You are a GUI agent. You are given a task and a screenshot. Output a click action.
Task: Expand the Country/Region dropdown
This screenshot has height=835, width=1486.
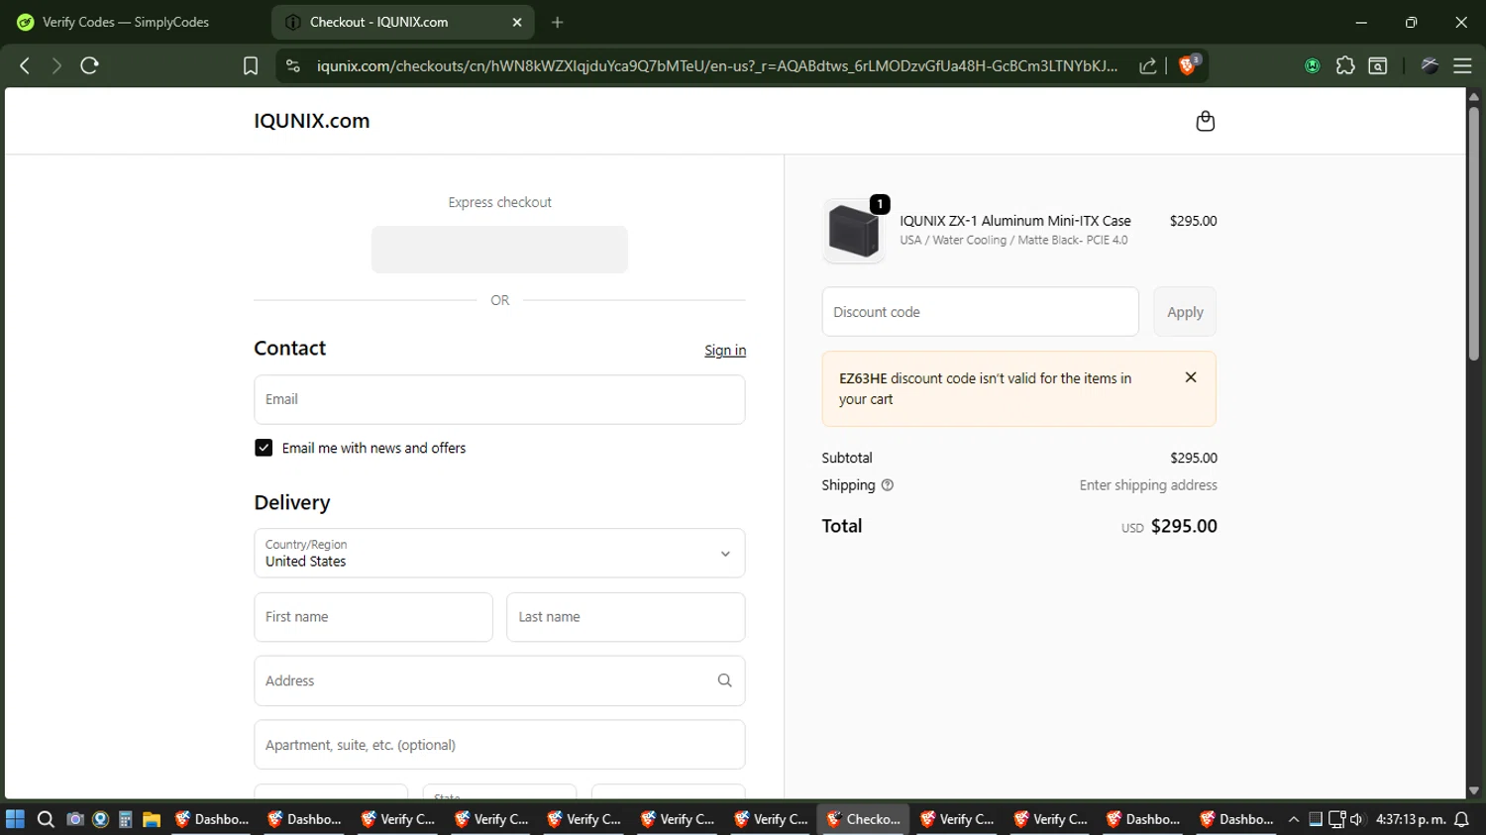pos(499,553)
